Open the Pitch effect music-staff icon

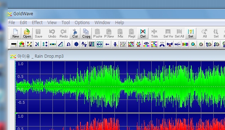(92, 44)
